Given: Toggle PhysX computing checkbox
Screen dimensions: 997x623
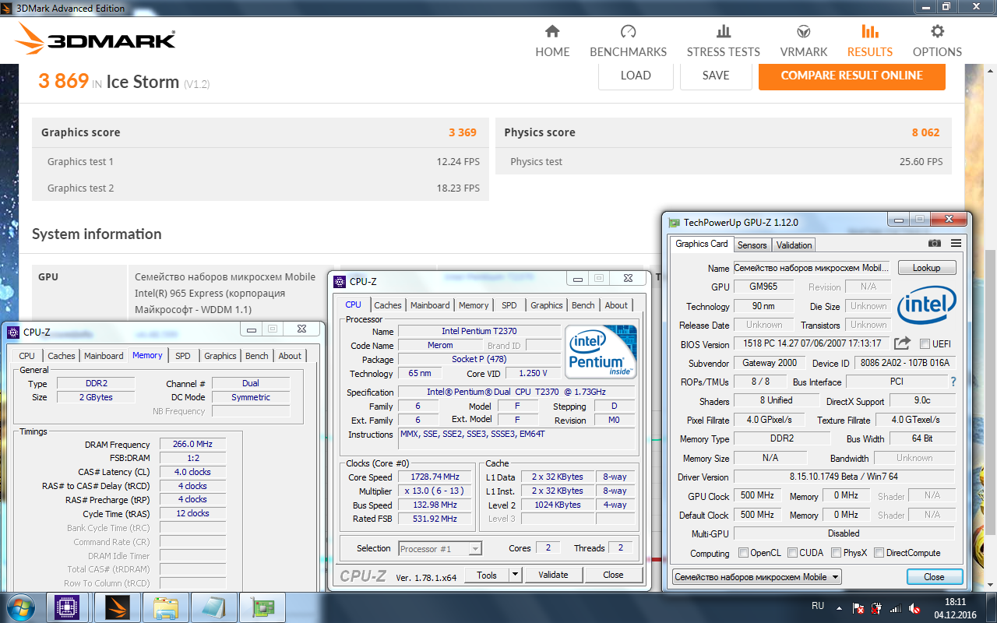Looking at the screenshot, I should [836, 553].
